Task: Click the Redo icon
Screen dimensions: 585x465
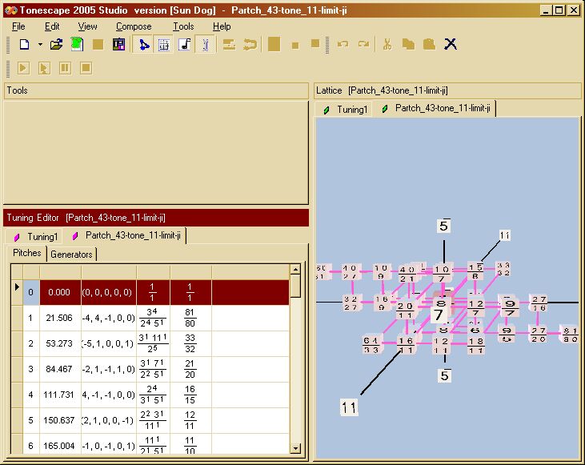Action: click(363, 44)
